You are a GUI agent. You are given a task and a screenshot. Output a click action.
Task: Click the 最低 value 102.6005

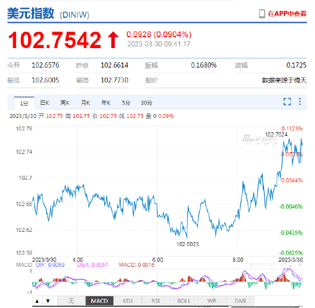pos(45,80)
